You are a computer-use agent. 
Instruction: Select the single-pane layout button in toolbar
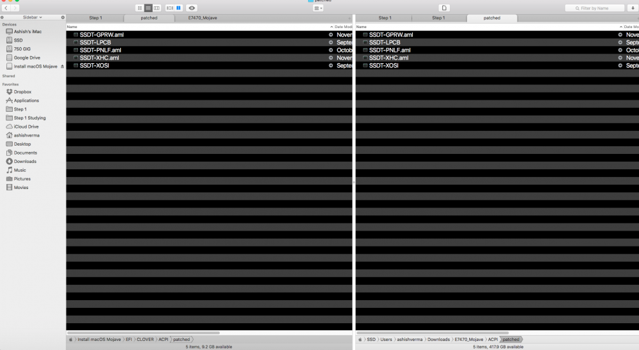[170, 8]
